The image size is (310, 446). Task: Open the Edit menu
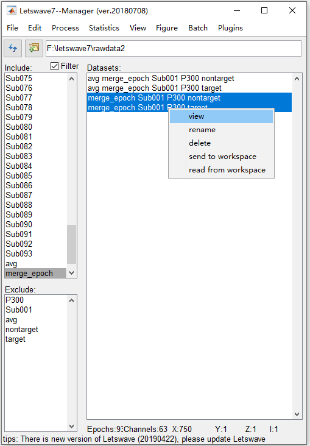tap(35, 28)
